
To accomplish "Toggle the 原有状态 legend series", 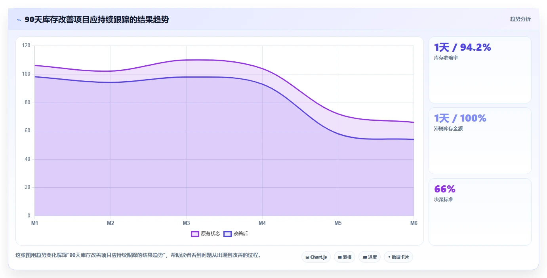I will coord(206,234).
